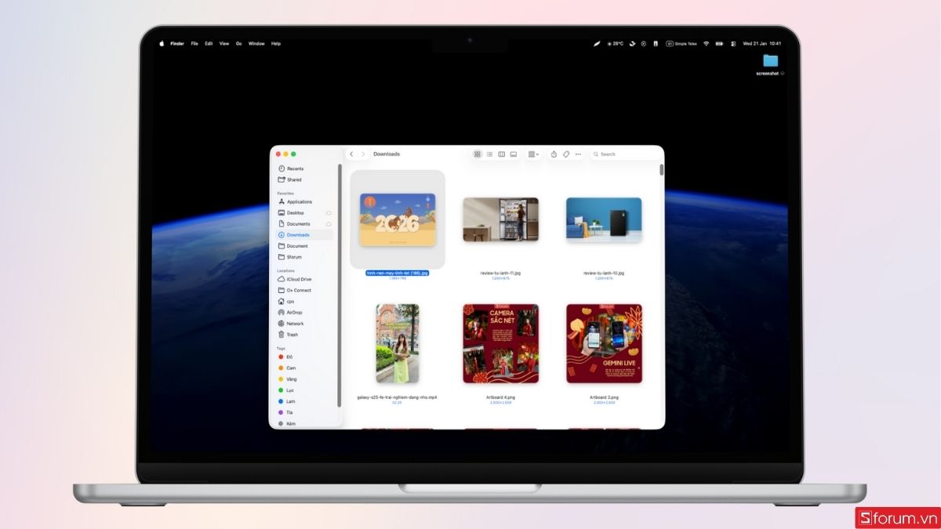The width and height of the screenshot is (941, 529).
Task: Open the File menu in the menu bar
Action: click(x=194, y=43)
